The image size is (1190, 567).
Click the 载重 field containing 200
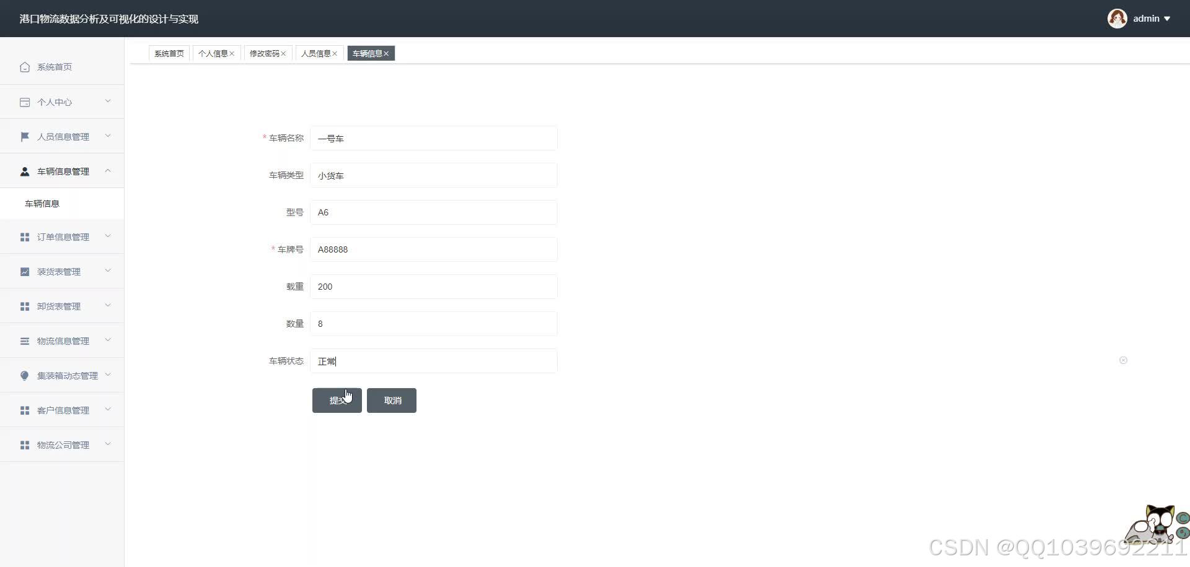[434, 287]
